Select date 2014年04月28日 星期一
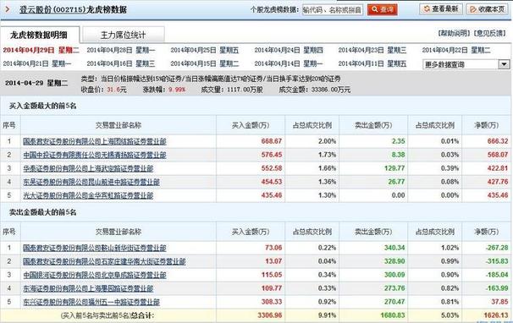The width and height of the screenshot is (513, 323). coord(121,50)
